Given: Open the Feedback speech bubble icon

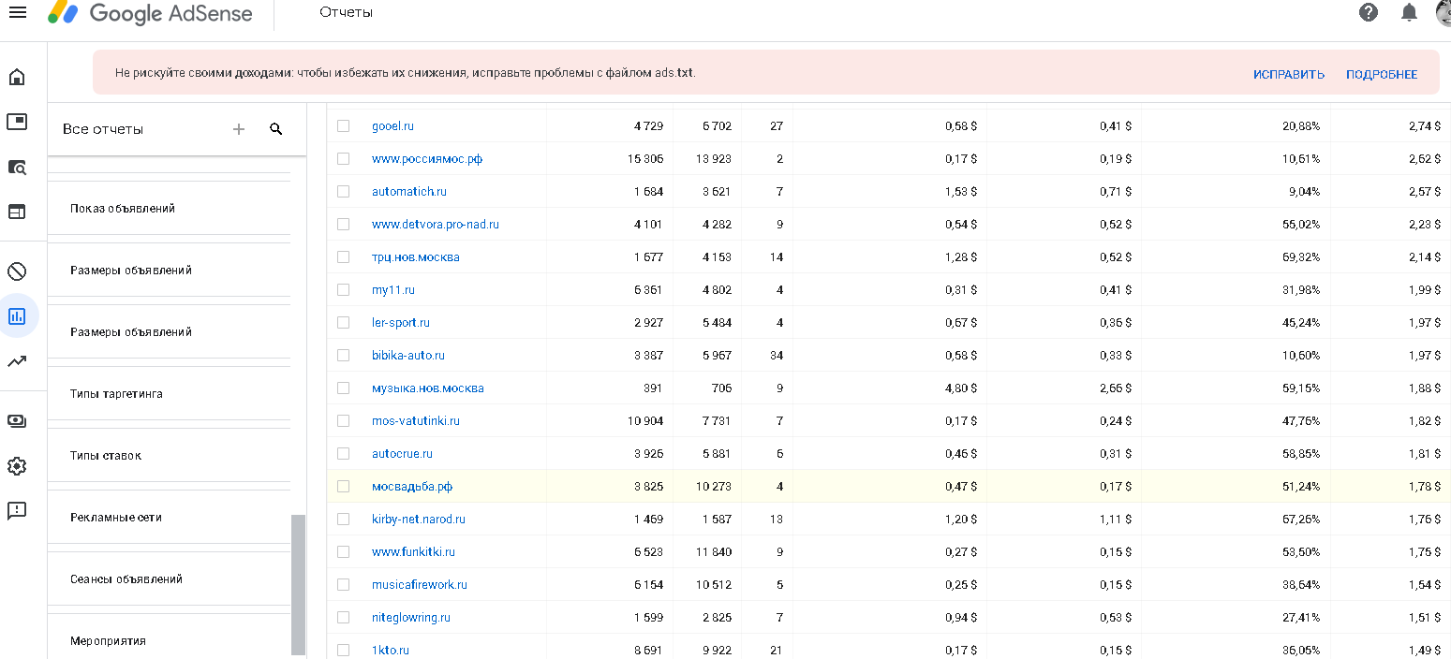Looking at the screenshot, I should click(x=17, y=511).
